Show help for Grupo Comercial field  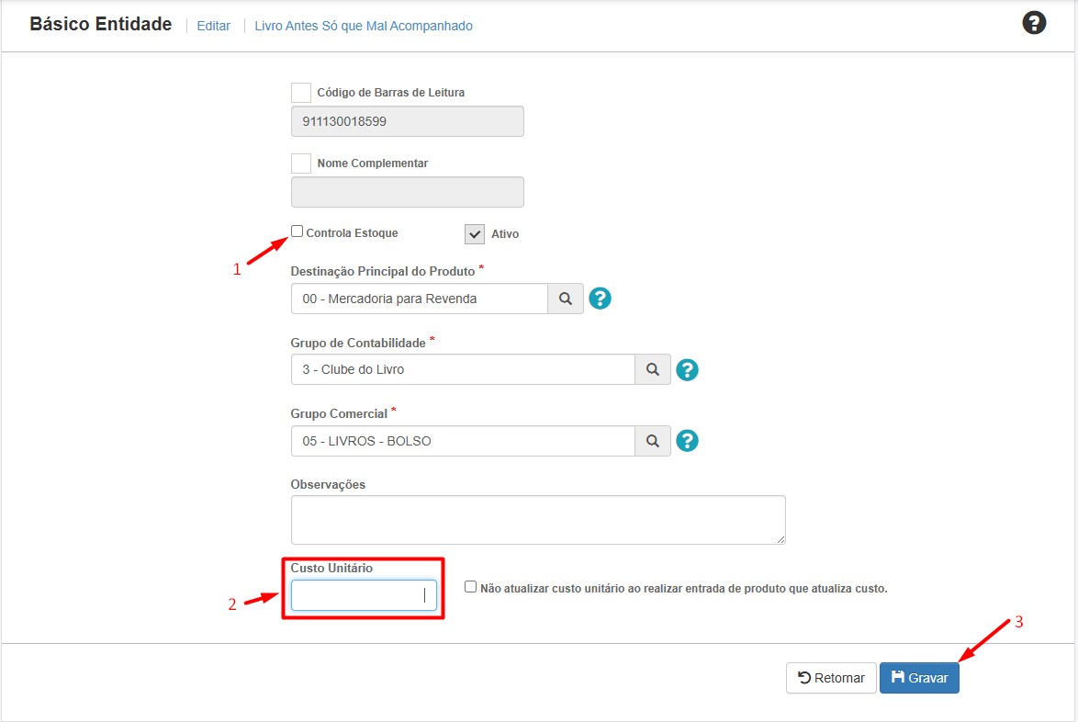(688, 441)
